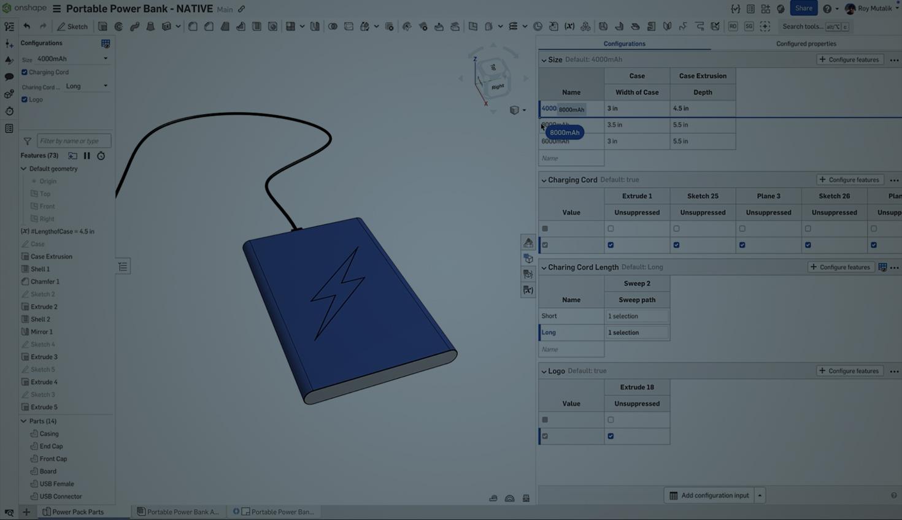Click Add configuration input button
Screen dimensions: 902x520
point(714,495)
